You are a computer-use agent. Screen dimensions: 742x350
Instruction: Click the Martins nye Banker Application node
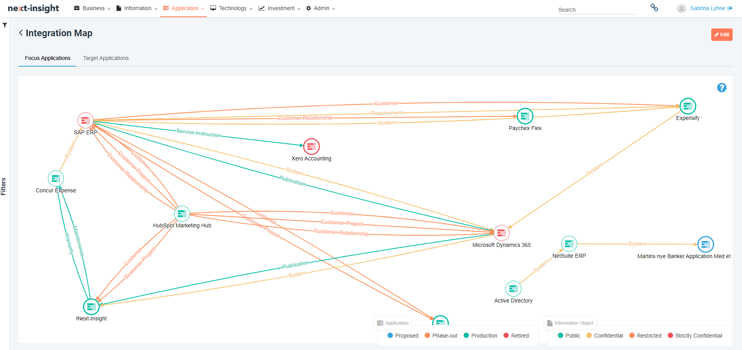(x=705, y=244)
